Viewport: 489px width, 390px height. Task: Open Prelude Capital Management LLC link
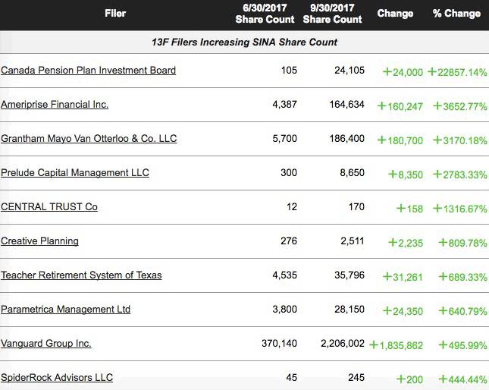tap(75, 172)
